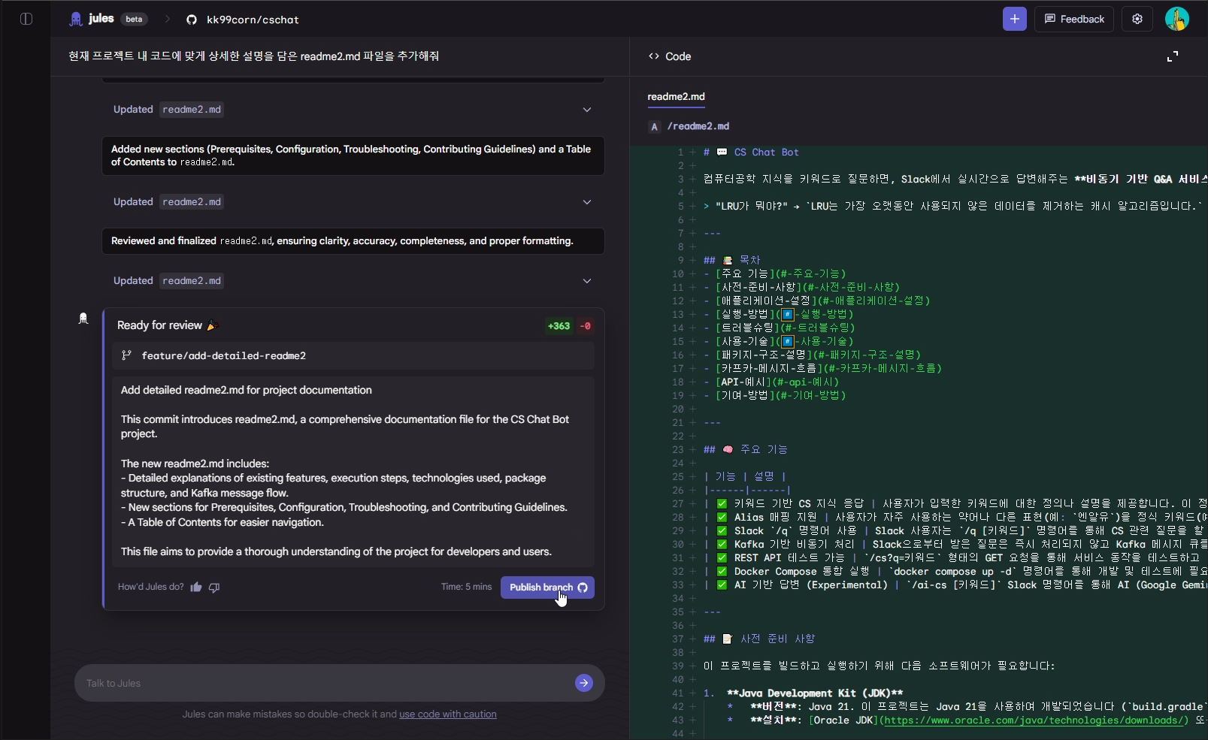
Task: Open Feedback dialog
Action: pos(1074,19)
